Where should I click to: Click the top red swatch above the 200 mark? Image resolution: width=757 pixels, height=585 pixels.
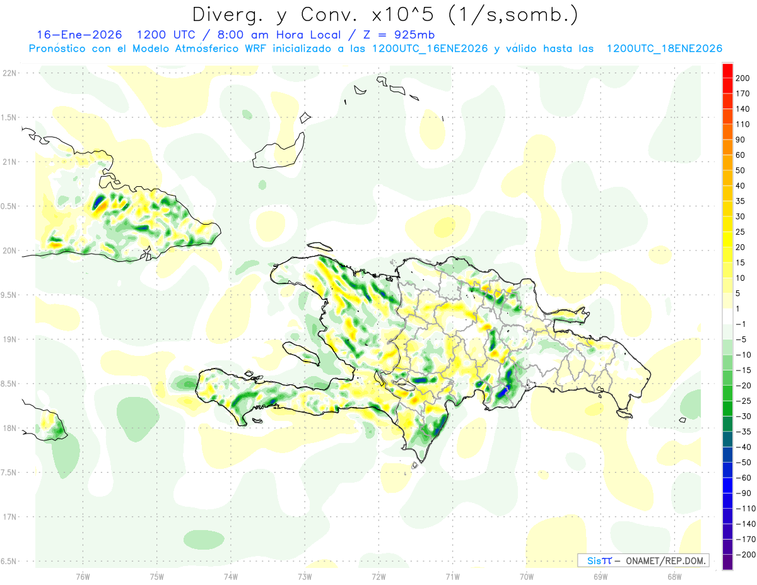click(x=727, y=70)
